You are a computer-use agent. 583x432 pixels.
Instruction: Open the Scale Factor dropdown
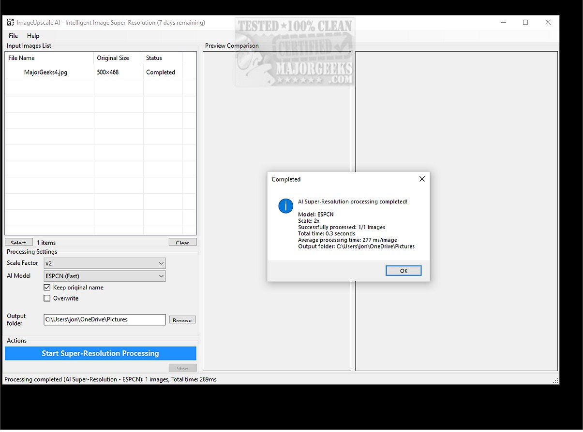pos(105,263)
